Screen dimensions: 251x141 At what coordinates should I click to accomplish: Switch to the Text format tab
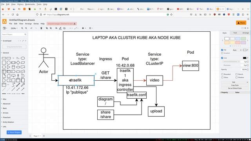235,33
